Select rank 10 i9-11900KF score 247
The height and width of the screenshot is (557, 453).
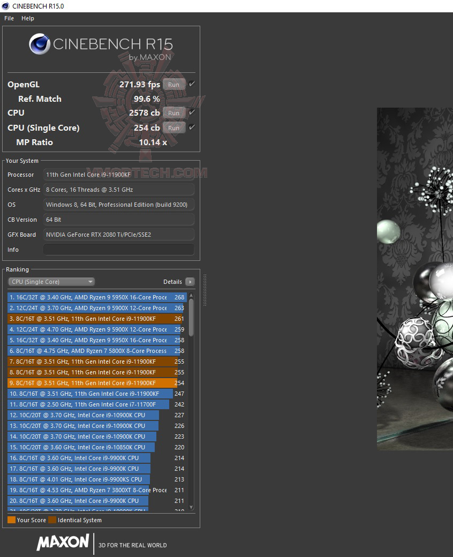pyautogui.click(x=97, y=394)
